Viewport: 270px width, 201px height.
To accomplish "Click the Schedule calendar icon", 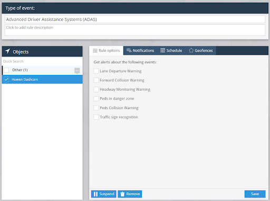I will coord(162,51).
